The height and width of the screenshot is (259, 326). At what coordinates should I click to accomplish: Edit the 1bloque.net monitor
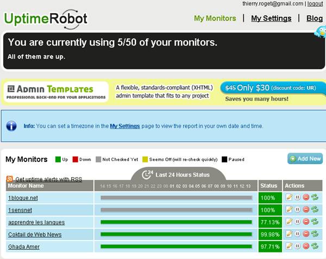289,197
